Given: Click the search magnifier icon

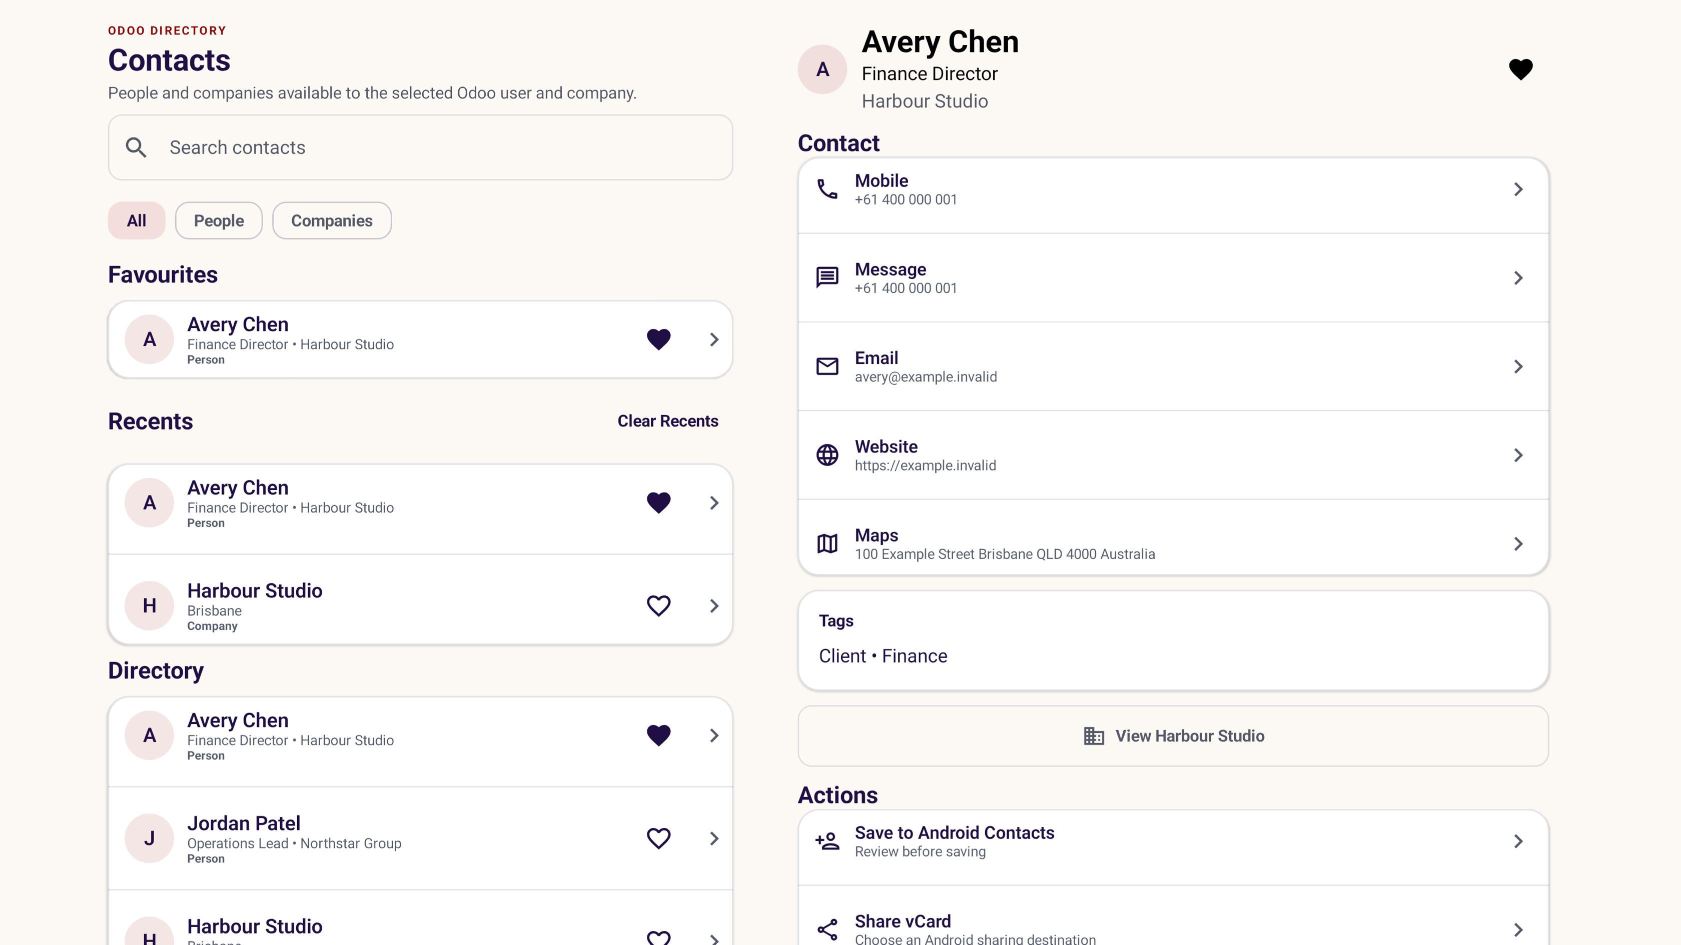Looking at the screenshot, I should pyautogui.click(x=136, y=147).
